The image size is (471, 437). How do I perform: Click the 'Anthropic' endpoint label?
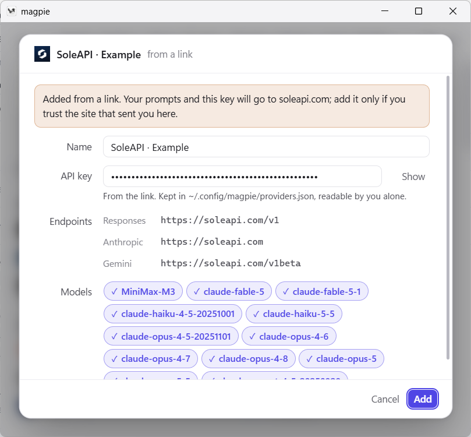123,242
